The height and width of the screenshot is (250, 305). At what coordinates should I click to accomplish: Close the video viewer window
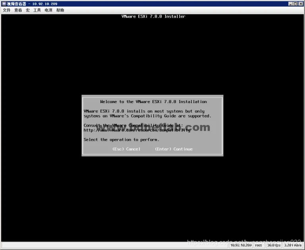pyautogui.click(x=301, y=4)
